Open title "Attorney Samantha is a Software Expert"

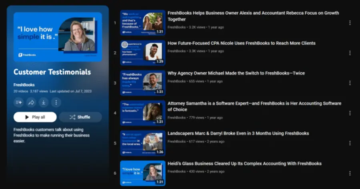click(x=254, y=107)
